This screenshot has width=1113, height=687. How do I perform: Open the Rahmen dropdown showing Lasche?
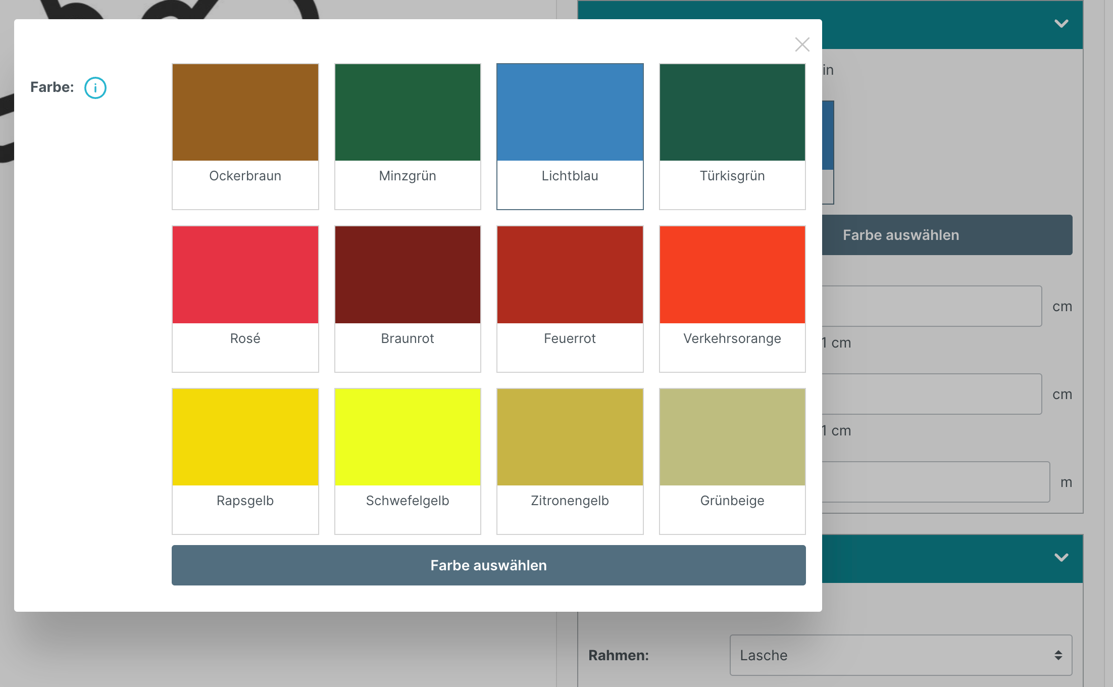(x=900, y=655)
